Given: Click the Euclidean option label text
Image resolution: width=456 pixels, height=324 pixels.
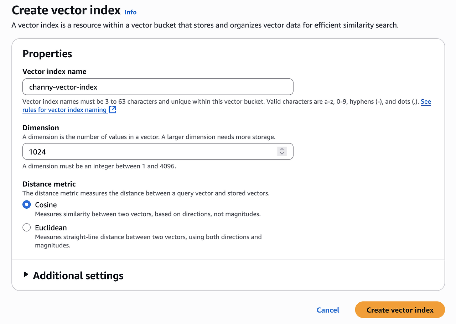Looking at the screenshot, I should [51, 228].
